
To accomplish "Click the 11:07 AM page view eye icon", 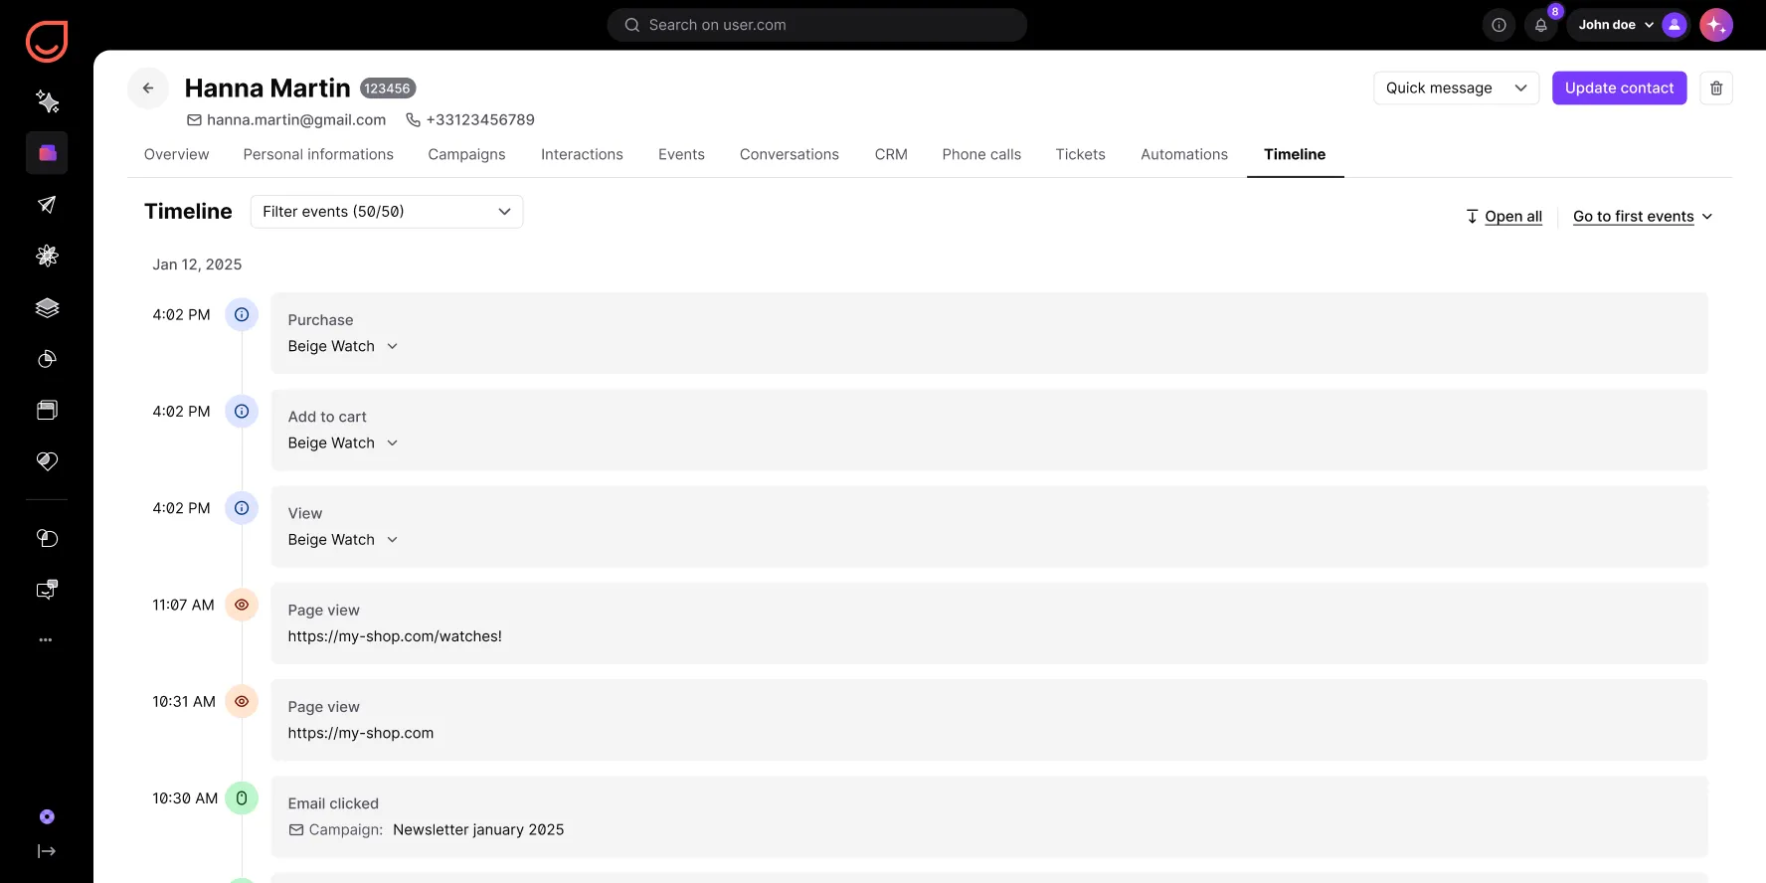I will point(242,605).
